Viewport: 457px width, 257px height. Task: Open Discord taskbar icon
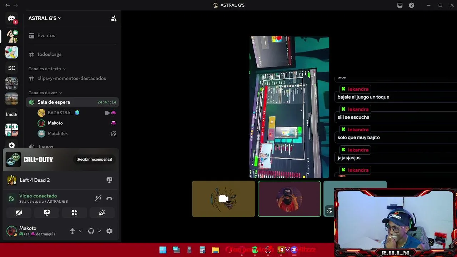pos(294,250)
